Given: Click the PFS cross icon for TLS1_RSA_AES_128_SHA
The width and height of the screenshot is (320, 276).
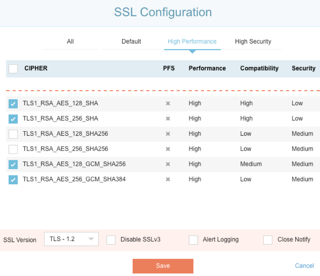Looking at the screenshot, I should click(168, 103).
